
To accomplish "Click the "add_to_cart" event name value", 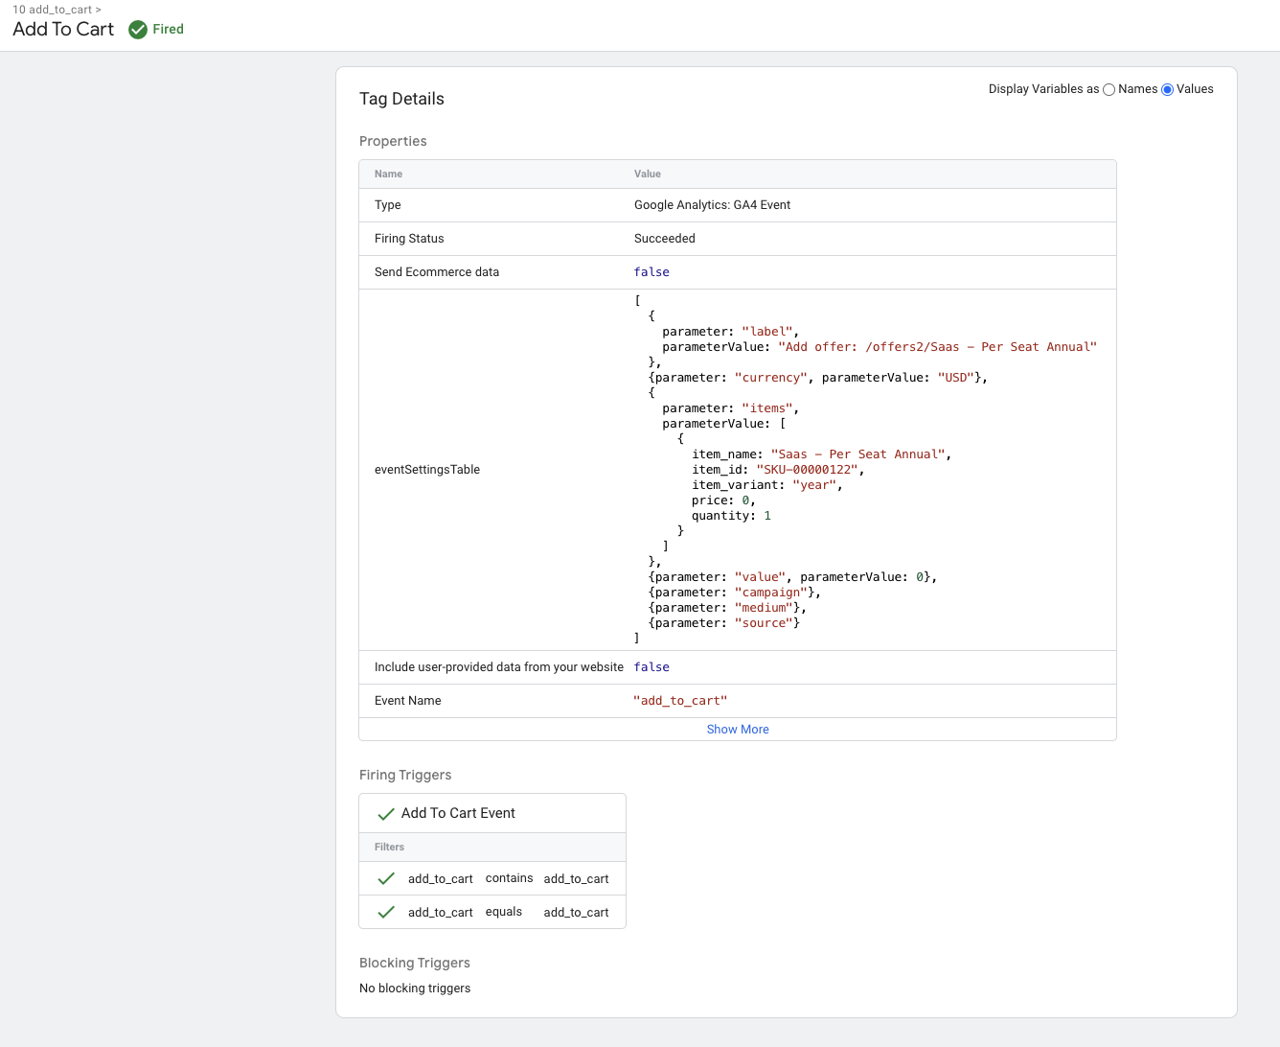I will [x=680, y=701].
